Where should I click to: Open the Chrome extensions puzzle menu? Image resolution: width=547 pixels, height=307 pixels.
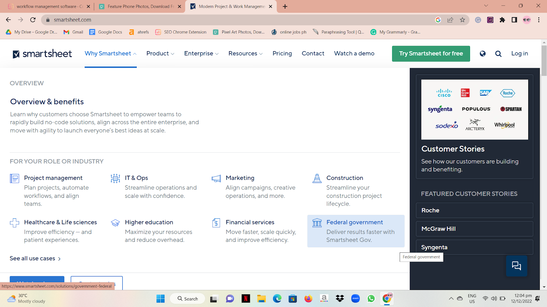(x=502, y=20)
